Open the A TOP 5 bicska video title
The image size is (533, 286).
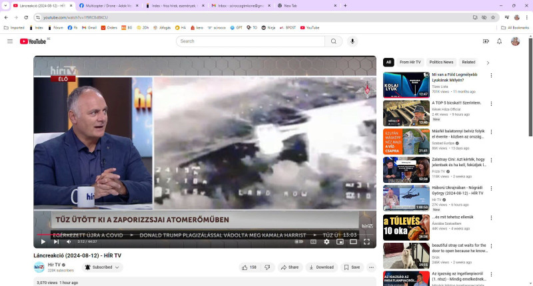[456, 103]
